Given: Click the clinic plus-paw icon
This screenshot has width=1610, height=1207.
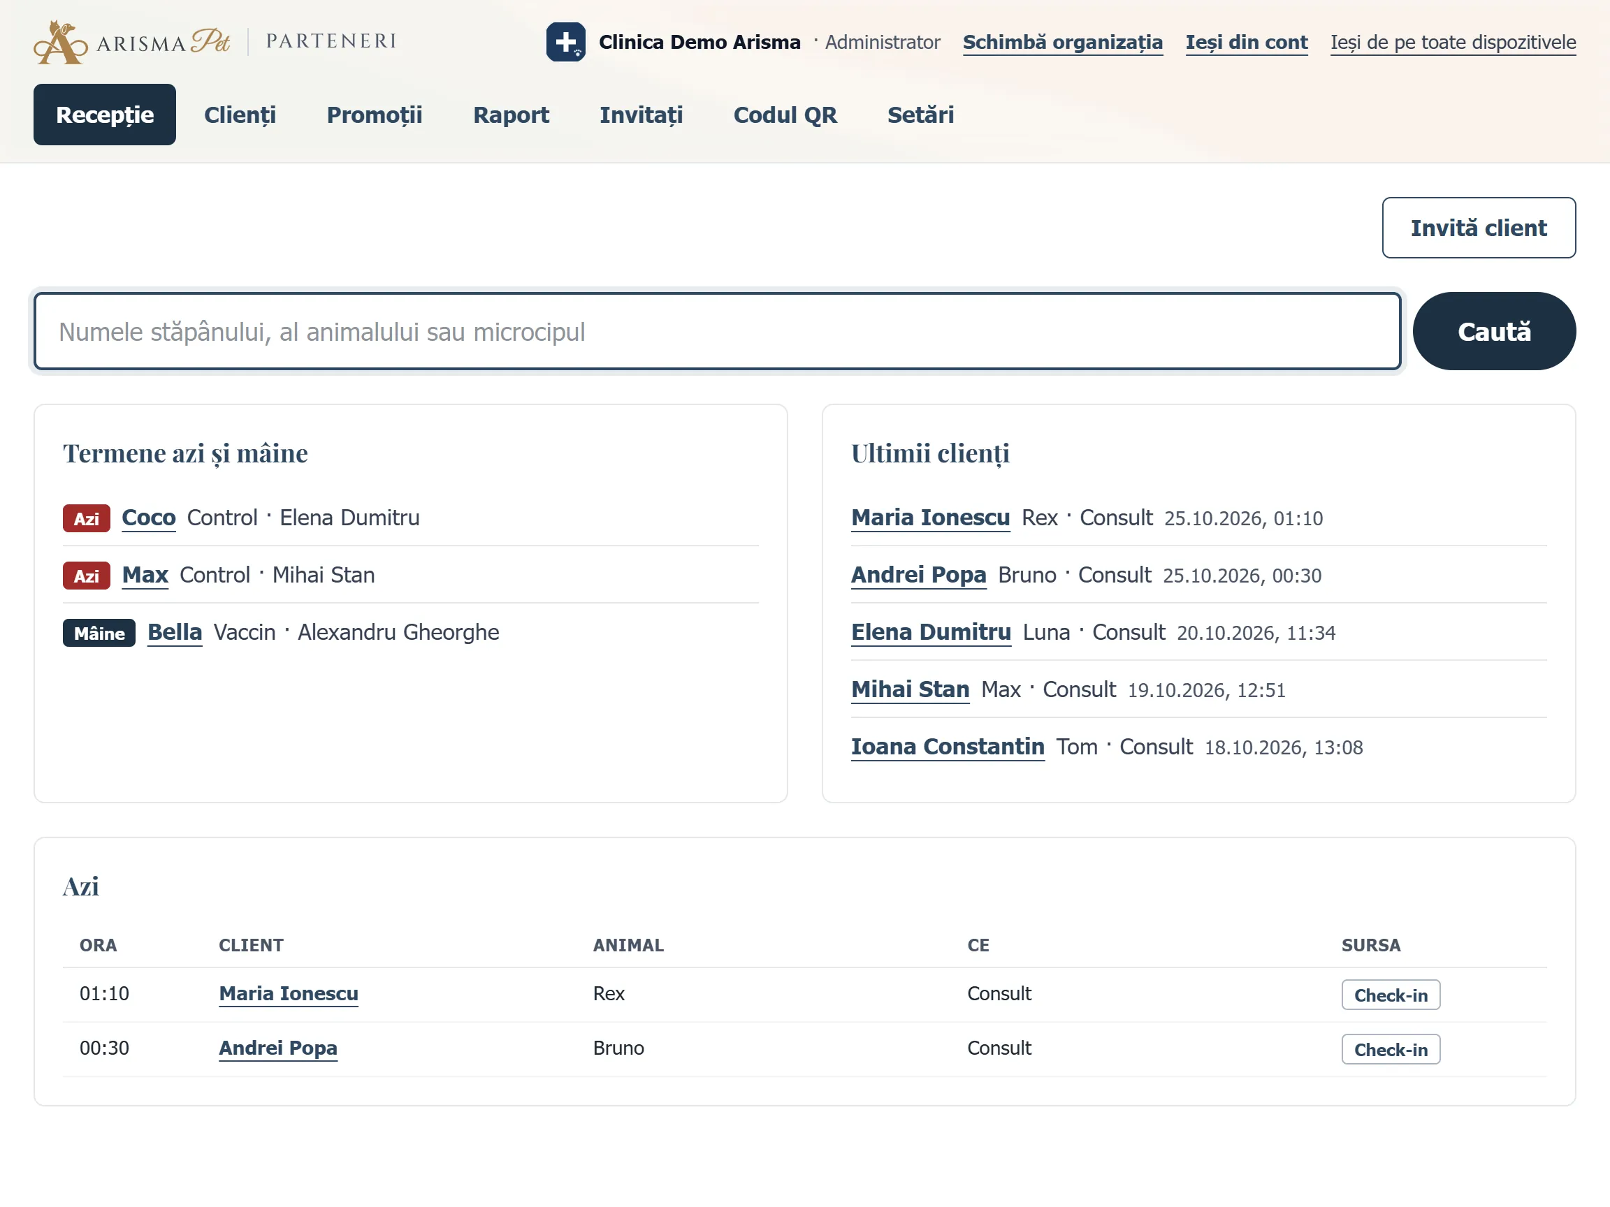Looking at the screenshot, I should coord(565,42).
